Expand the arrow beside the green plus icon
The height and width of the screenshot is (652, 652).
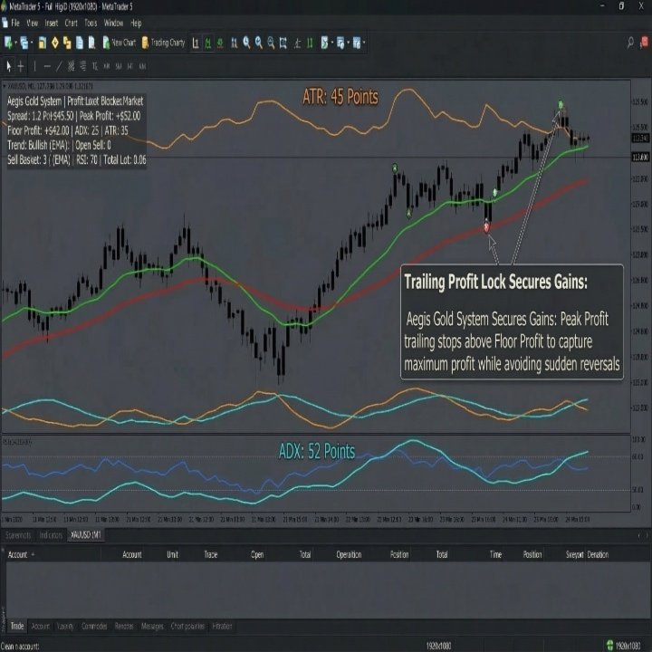tap(15, 43)
